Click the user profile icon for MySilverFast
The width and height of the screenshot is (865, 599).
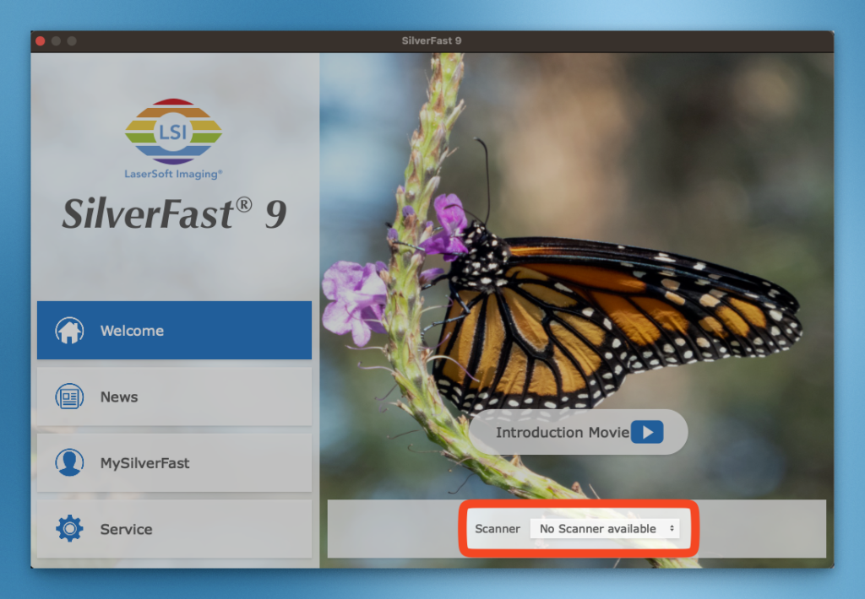coord(69,463)
